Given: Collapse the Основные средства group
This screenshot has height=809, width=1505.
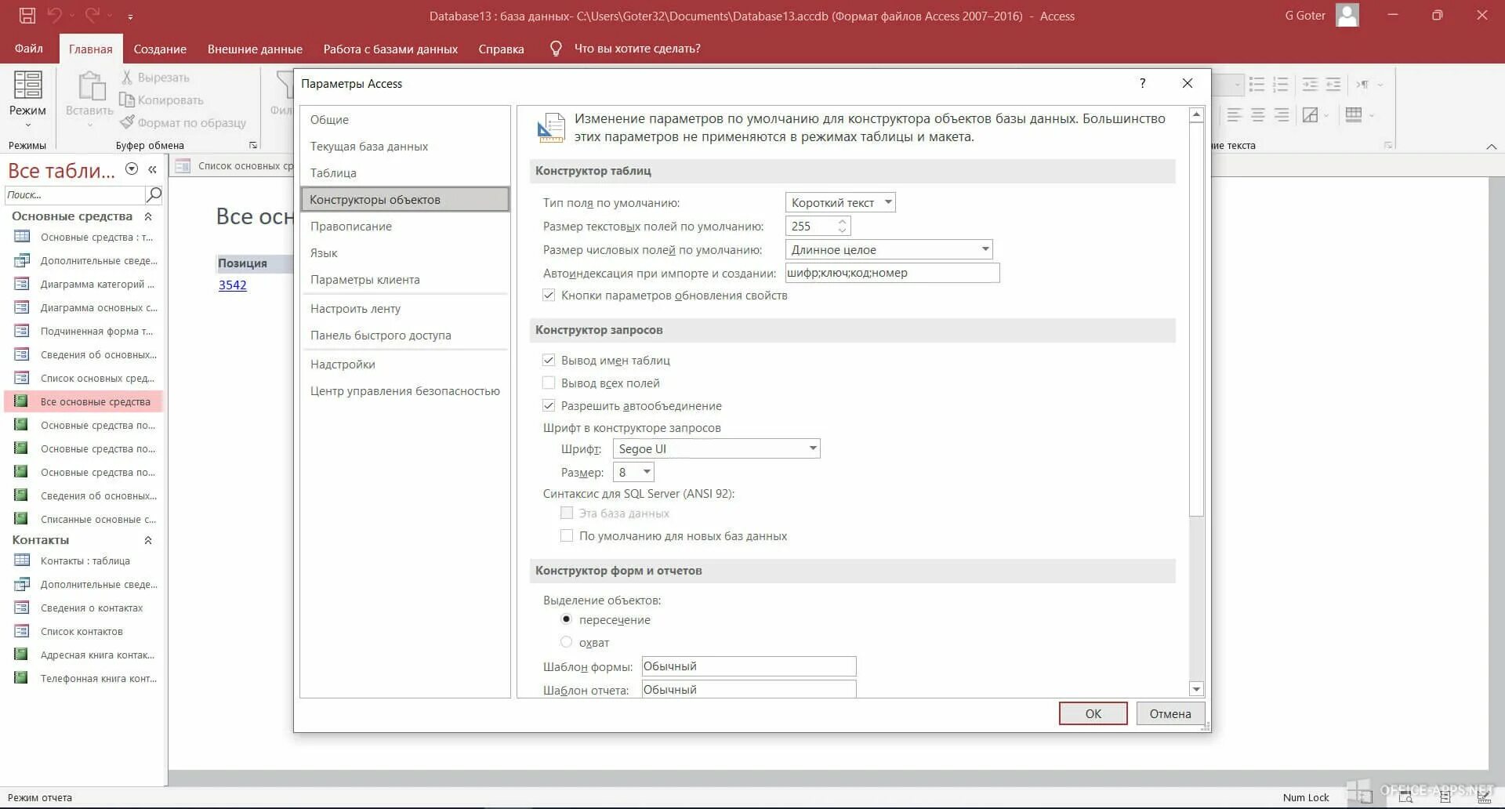Looking at the screenshot, I should click(x=148, y=216).
